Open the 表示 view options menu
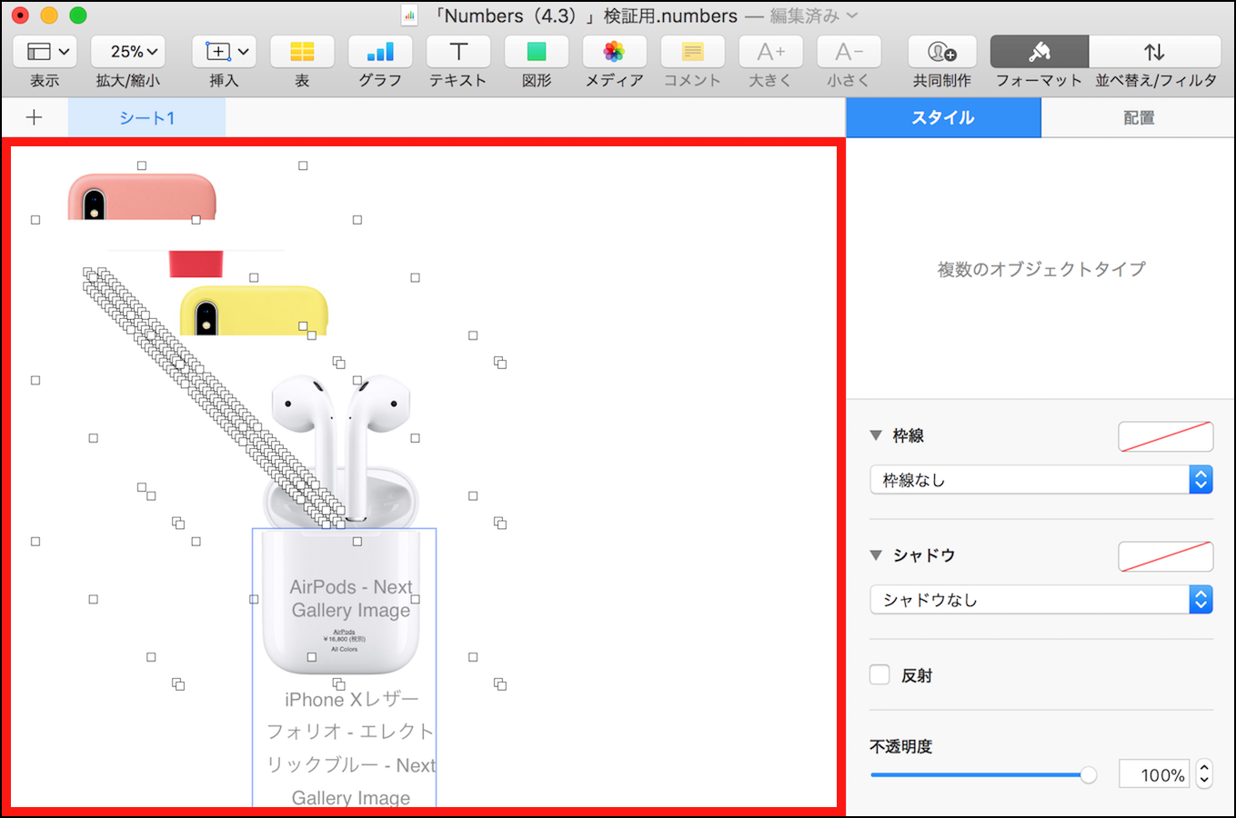This screenshot has height=818, width=1236. [x=45, y=52]
